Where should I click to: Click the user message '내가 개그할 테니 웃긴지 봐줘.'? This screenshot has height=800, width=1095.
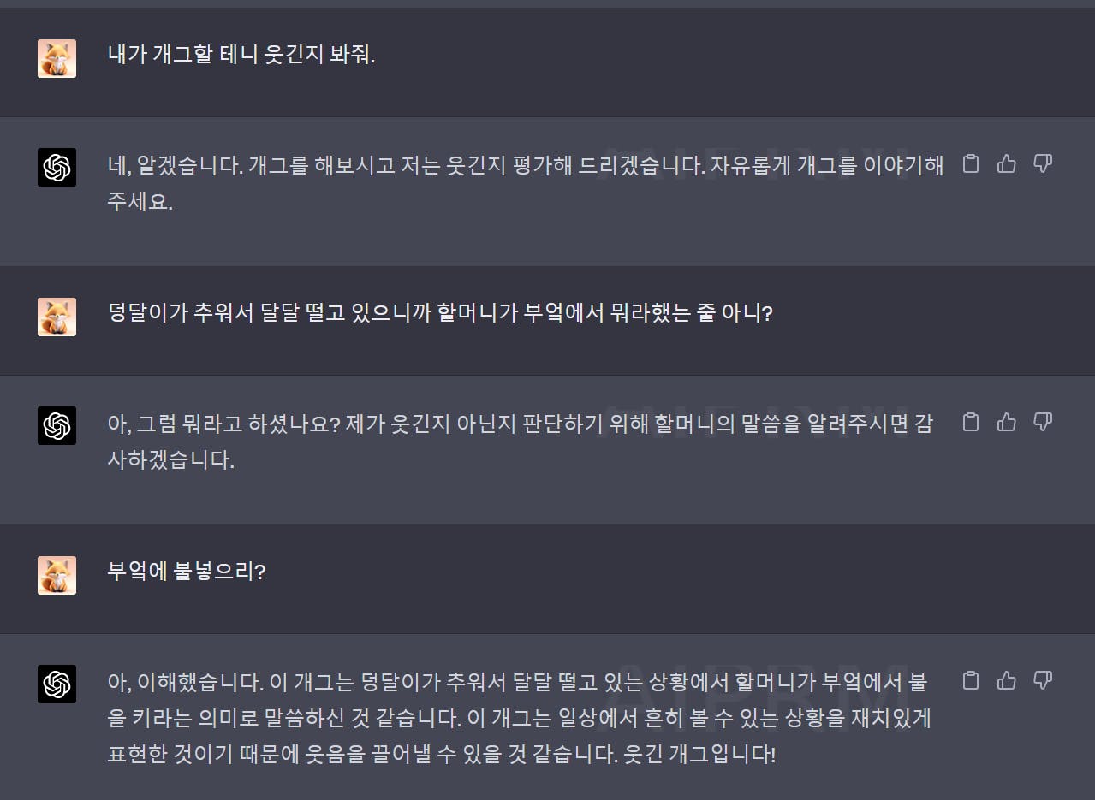[241, 56]
